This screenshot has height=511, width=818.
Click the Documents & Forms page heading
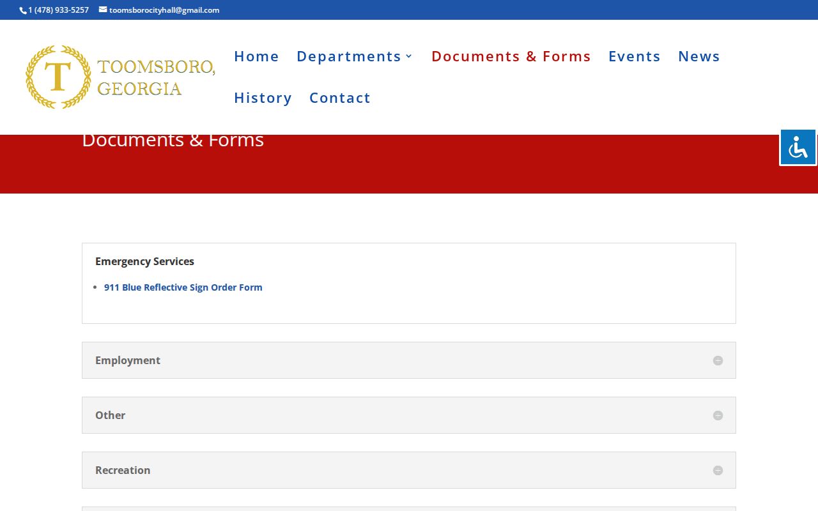173,141
